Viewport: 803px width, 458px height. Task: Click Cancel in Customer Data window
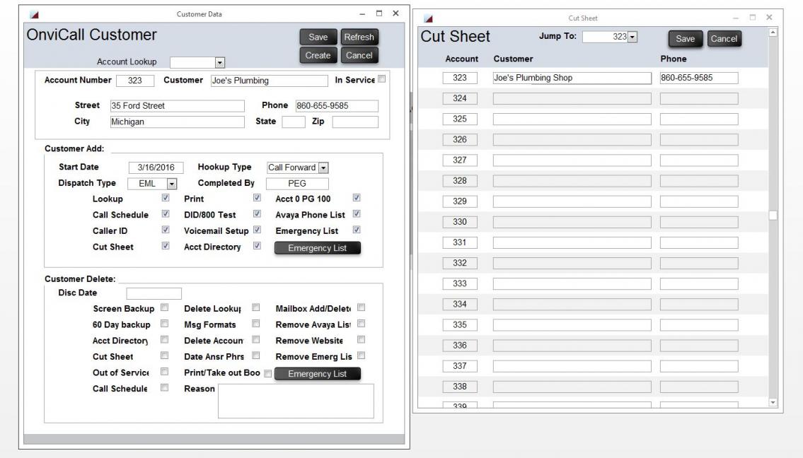[359, 55]
